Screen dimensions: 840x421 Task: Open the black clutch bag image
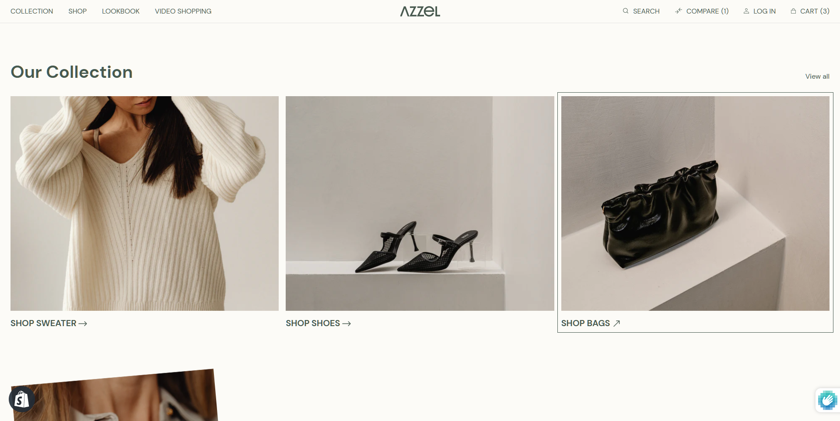pyautogui.click(x=695, y=203)
